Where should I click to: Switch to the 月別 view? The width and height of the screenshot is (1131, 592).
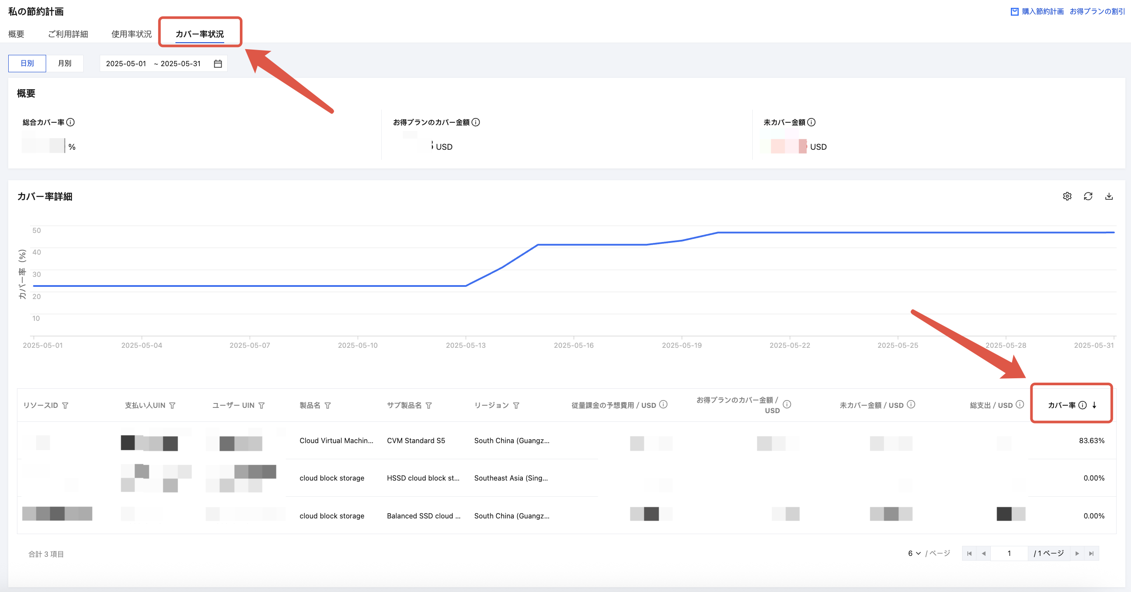tap(64, 63)
